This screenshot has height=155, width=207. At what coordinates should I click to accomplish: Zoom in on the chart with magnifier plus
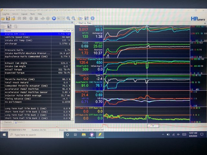(x=68, y=18)
